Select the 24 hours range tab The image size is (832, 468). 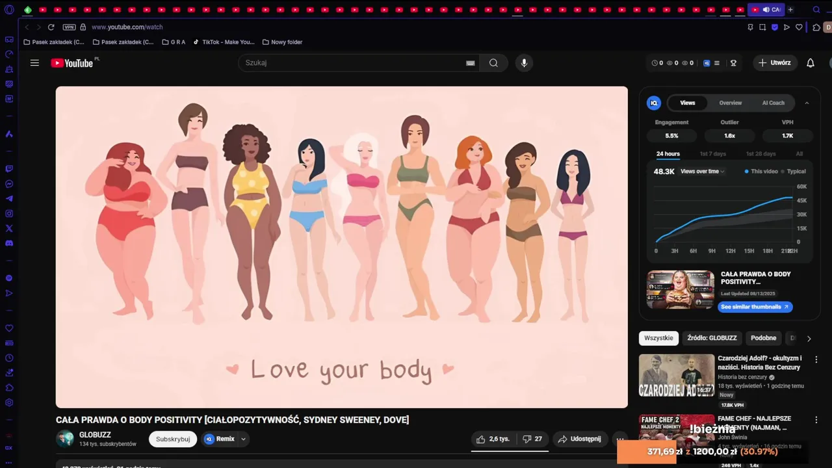point(668,154)
